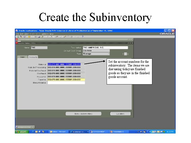Click the Material Overhead account field

coord(66,70)
